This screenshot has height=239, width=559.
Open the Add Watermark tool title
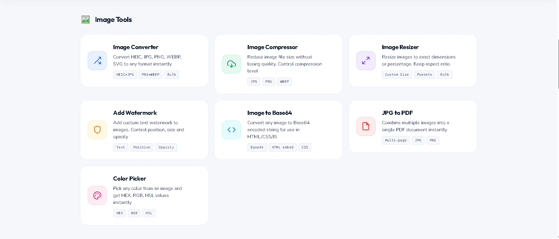click(135, 113)
